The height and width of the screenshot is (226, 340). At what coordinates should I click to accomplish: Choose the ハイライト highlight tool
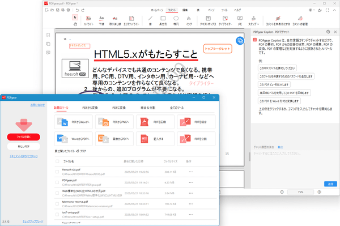tap(88, 21)
